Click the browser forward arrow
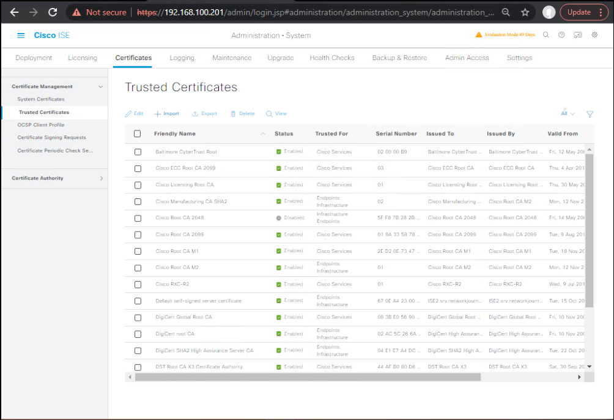This screenshot has width=614, height=420. click(33, 12)
